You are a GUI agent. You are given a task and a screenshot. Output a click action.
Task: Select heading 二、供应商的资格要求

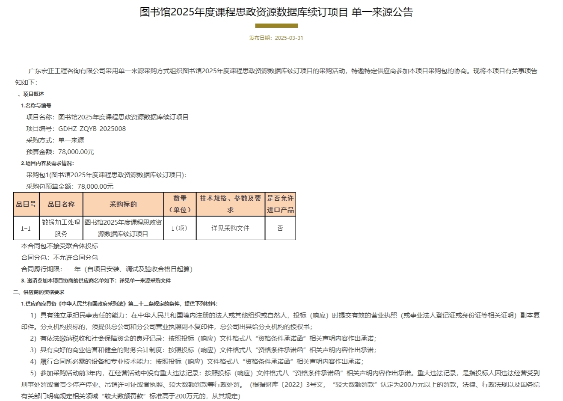point(39,292)
